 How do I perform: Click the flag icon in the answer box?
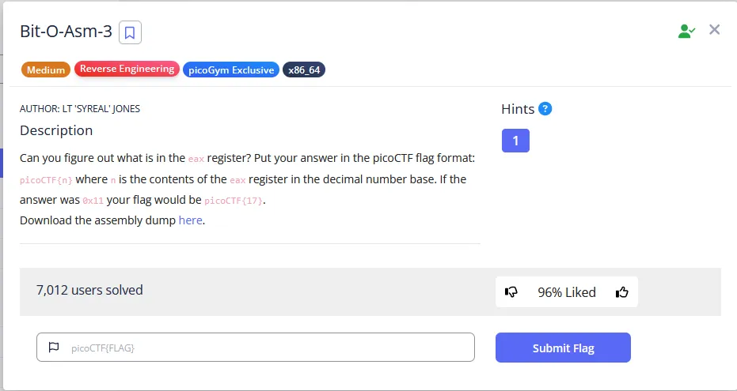tap(54, 348)
